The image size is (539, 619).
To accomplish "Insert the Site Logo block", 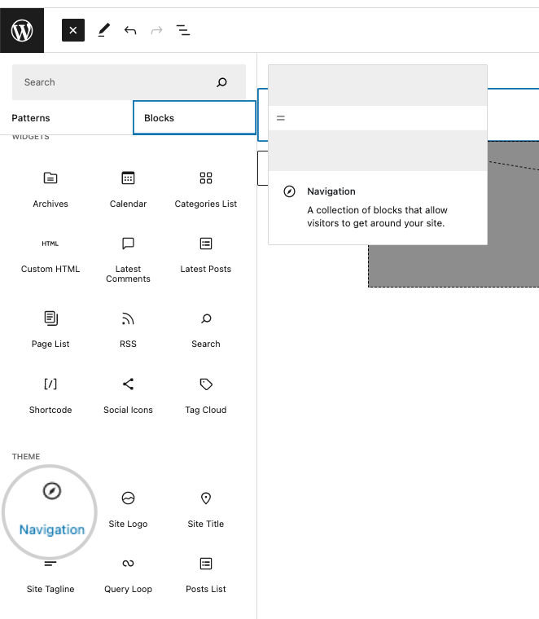I will click(129, 510).
